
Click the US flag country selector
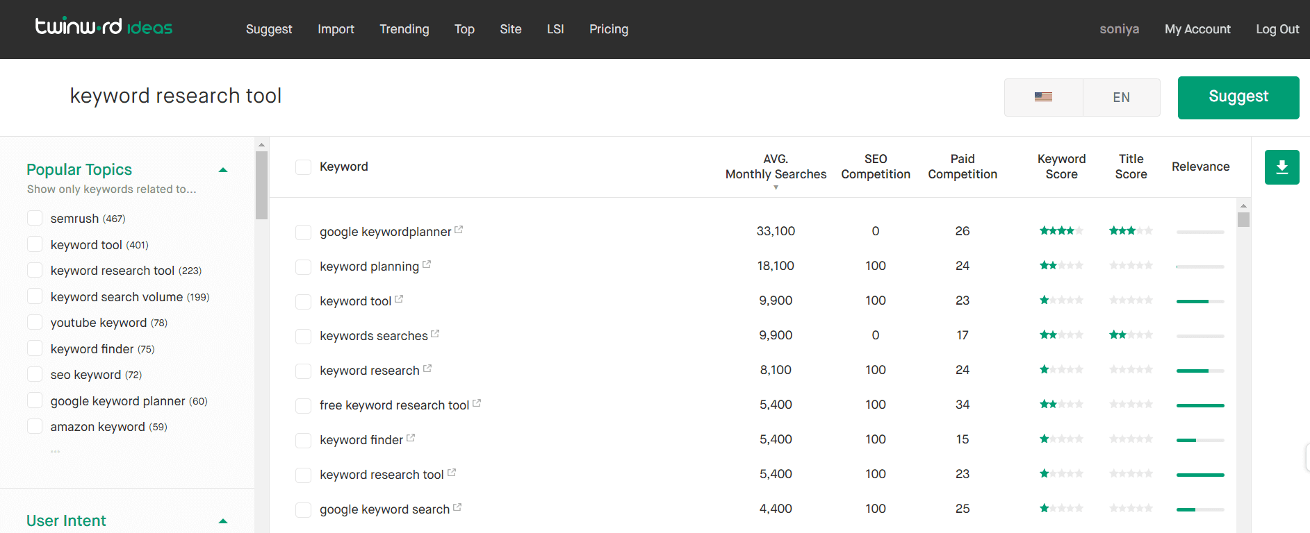coord(1043,97)
